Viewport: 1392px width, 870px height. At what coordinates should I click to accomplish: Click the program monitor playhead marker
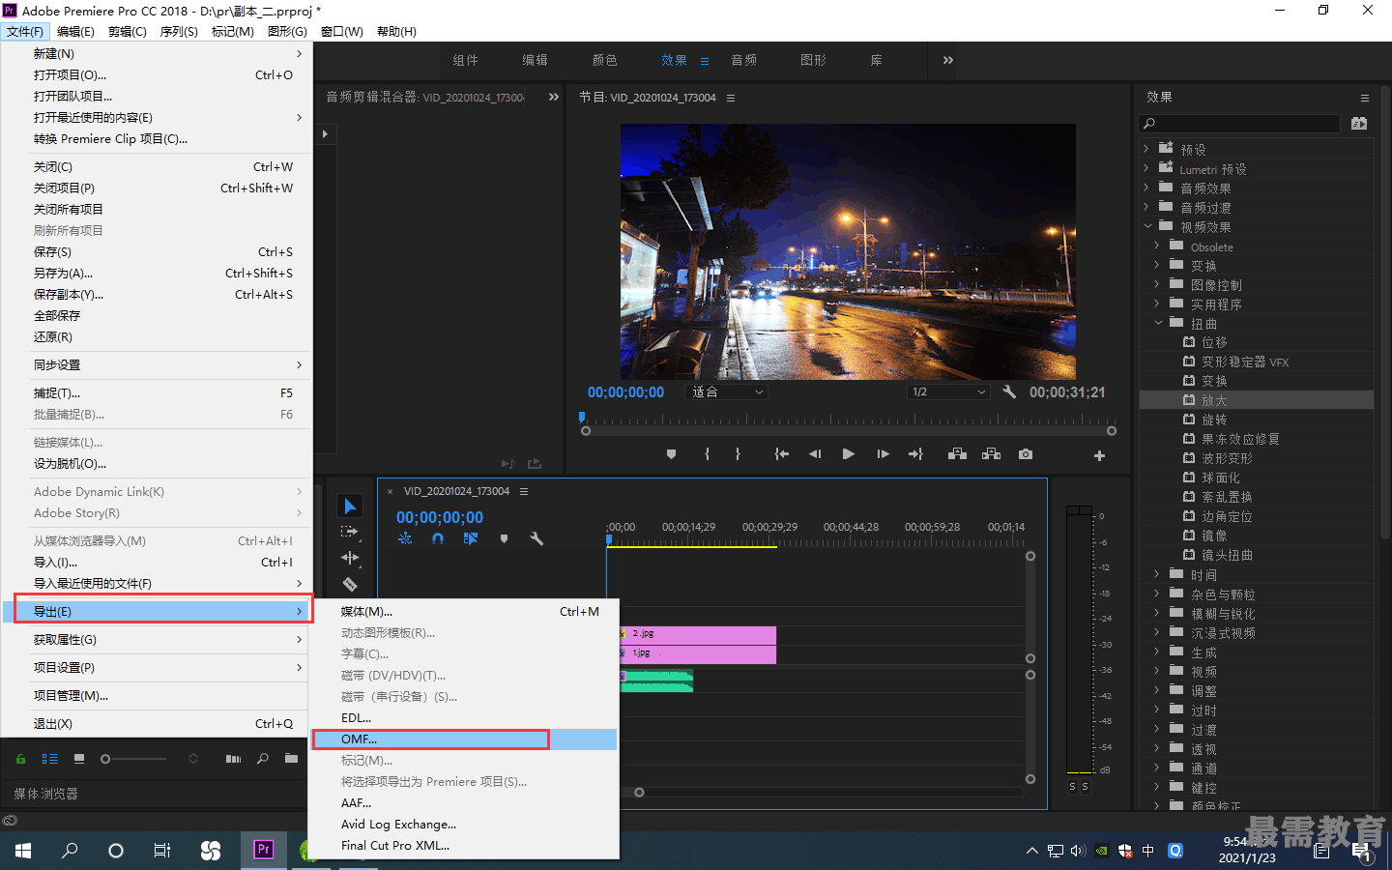tap(582, 418)
